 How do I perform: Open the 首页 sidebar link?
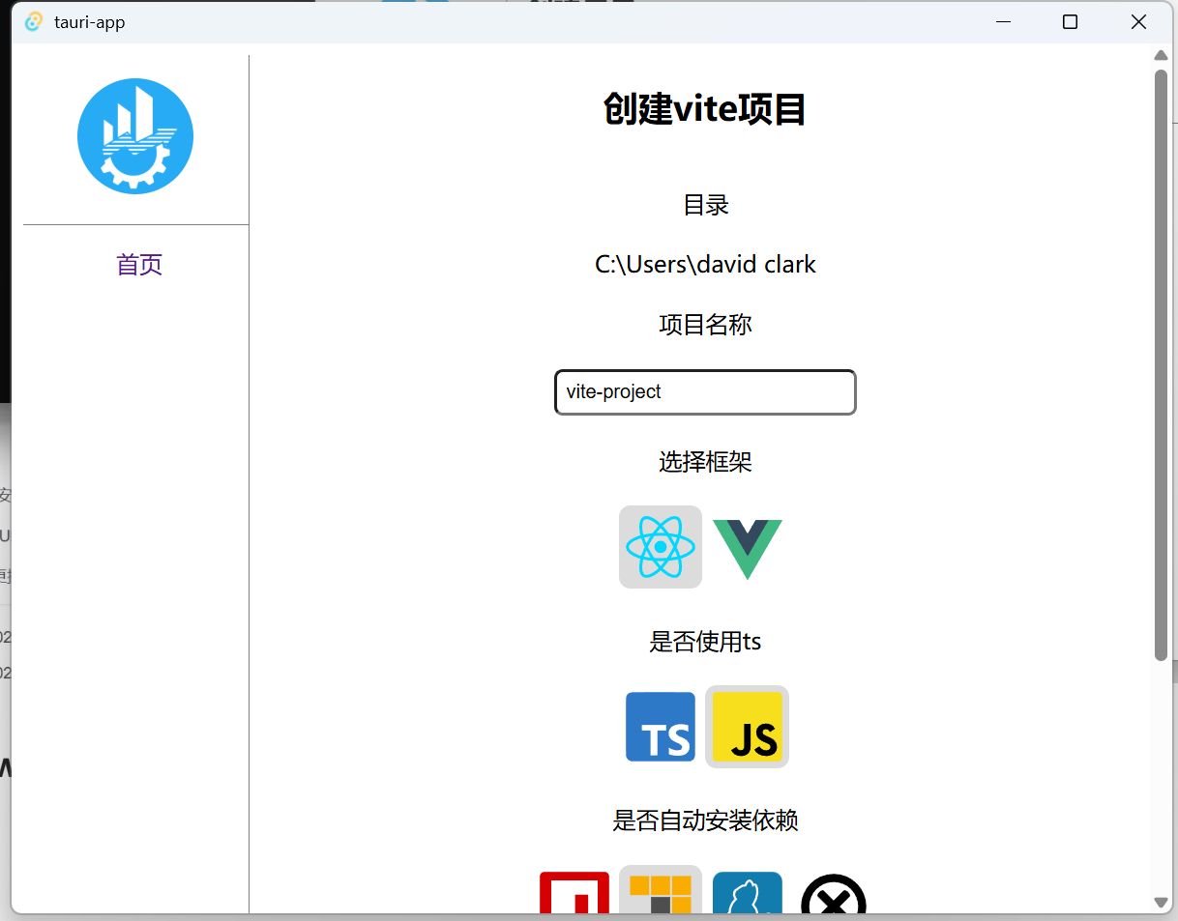(139, 265)
